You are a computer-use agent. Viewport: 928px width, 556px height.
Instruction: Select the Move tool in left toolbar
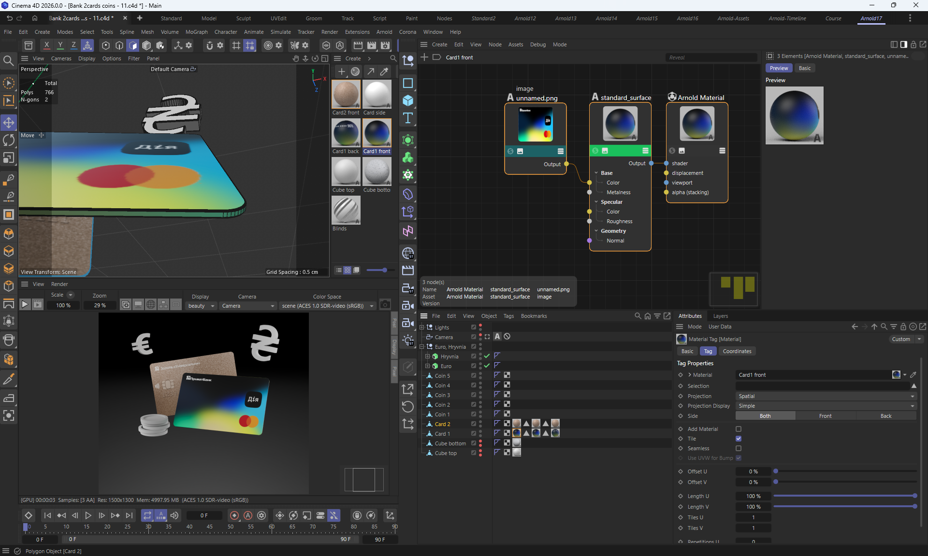point(9,123)
